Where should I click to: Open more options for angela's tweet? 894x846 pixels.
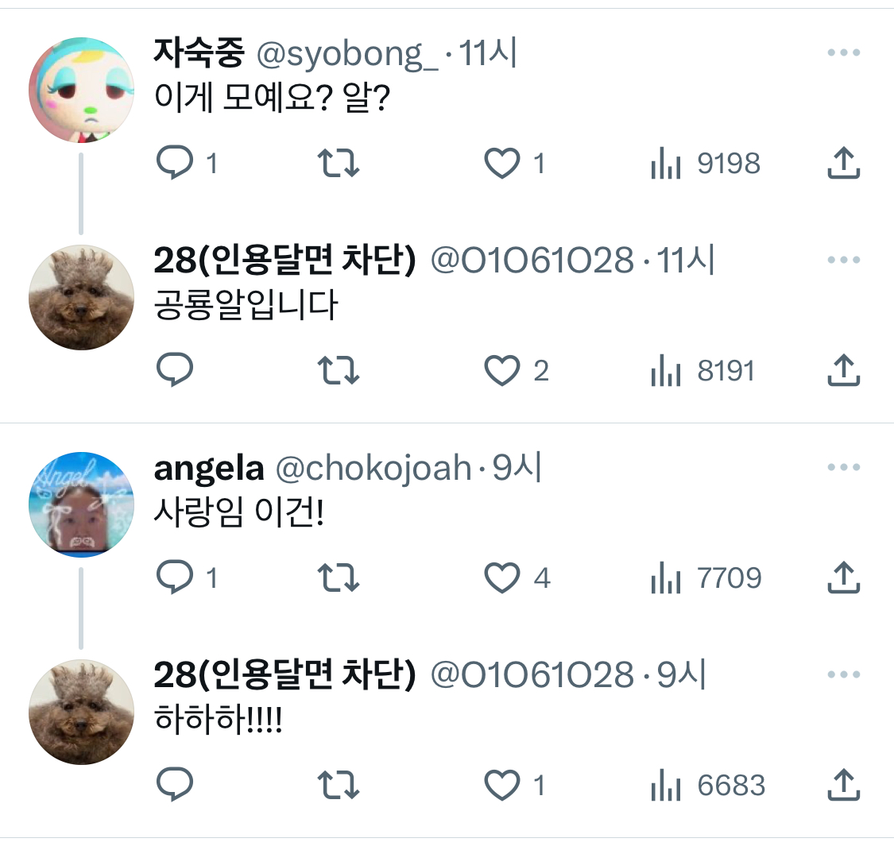843,467
